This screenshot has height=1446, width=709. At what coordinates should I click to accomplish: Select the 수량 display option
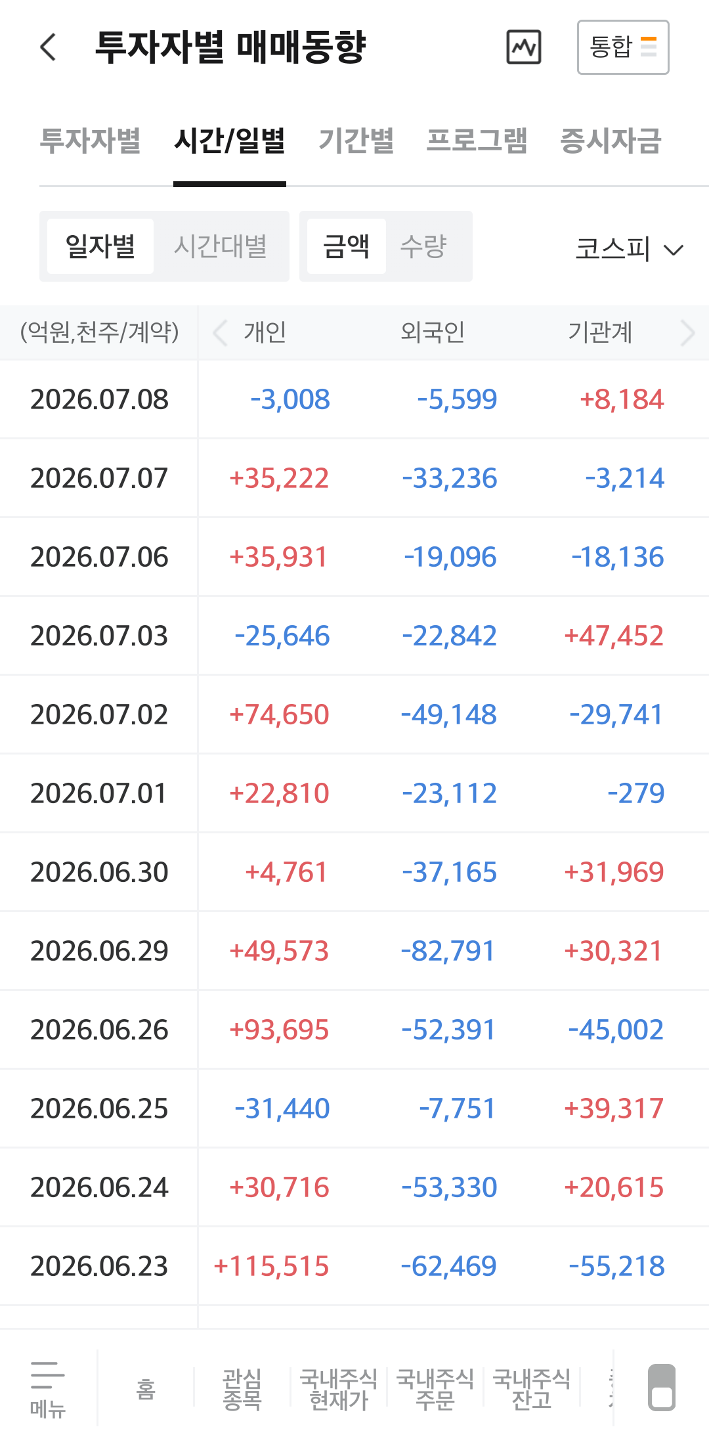[423, 246]
